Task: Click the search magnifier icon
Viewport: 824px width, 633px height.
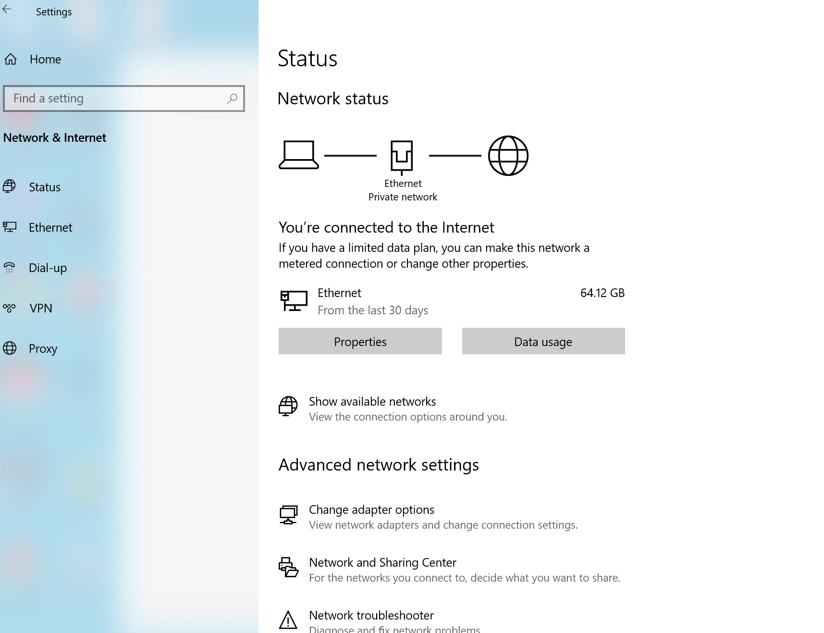Action: [232, 99]
